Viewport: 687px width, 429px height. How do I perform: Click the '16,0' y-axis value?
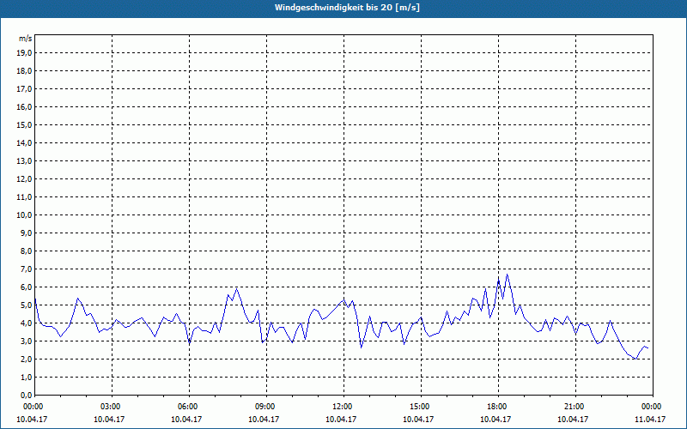point(25,106)
